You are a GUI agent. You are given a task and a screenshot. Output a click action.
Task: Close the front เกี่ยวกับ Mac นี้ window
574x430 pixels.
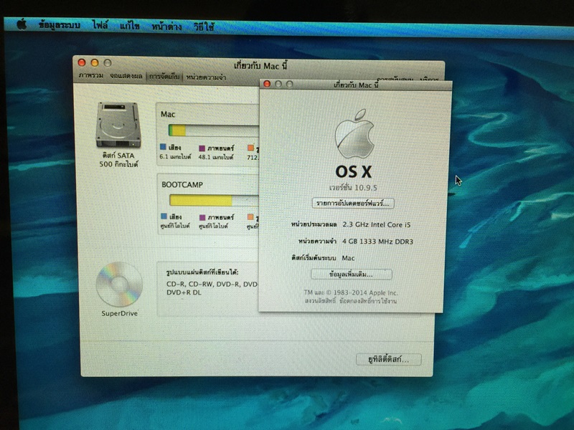[267, 84]
